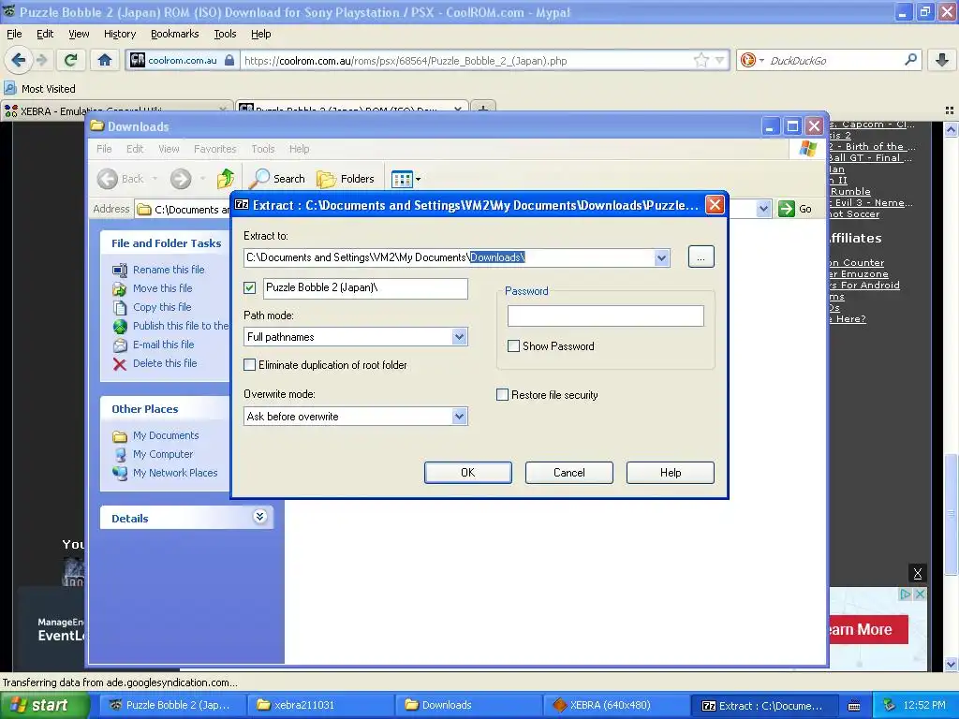Open My Documents under Other Places
Viewport: 959px width, 719px height.
[166, 435]
